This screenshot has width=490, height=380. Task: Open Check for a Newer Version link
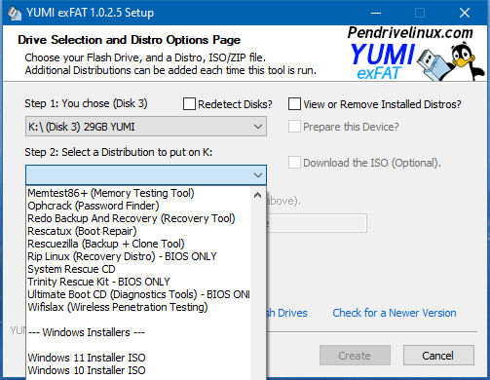click(x=395, y=313)
